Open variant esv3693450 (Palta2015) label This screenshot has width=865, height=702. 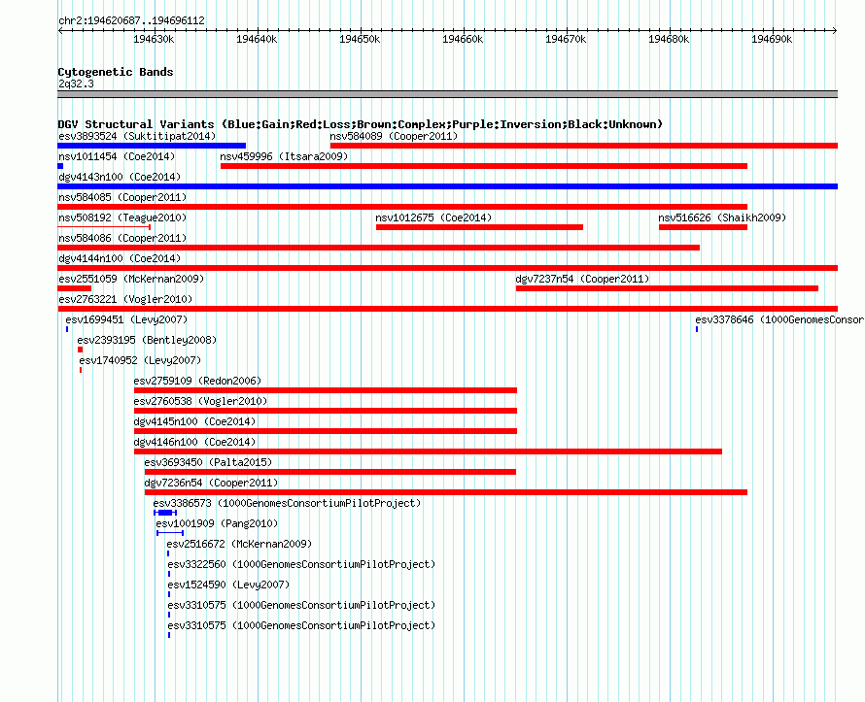[x=208, y=462]
